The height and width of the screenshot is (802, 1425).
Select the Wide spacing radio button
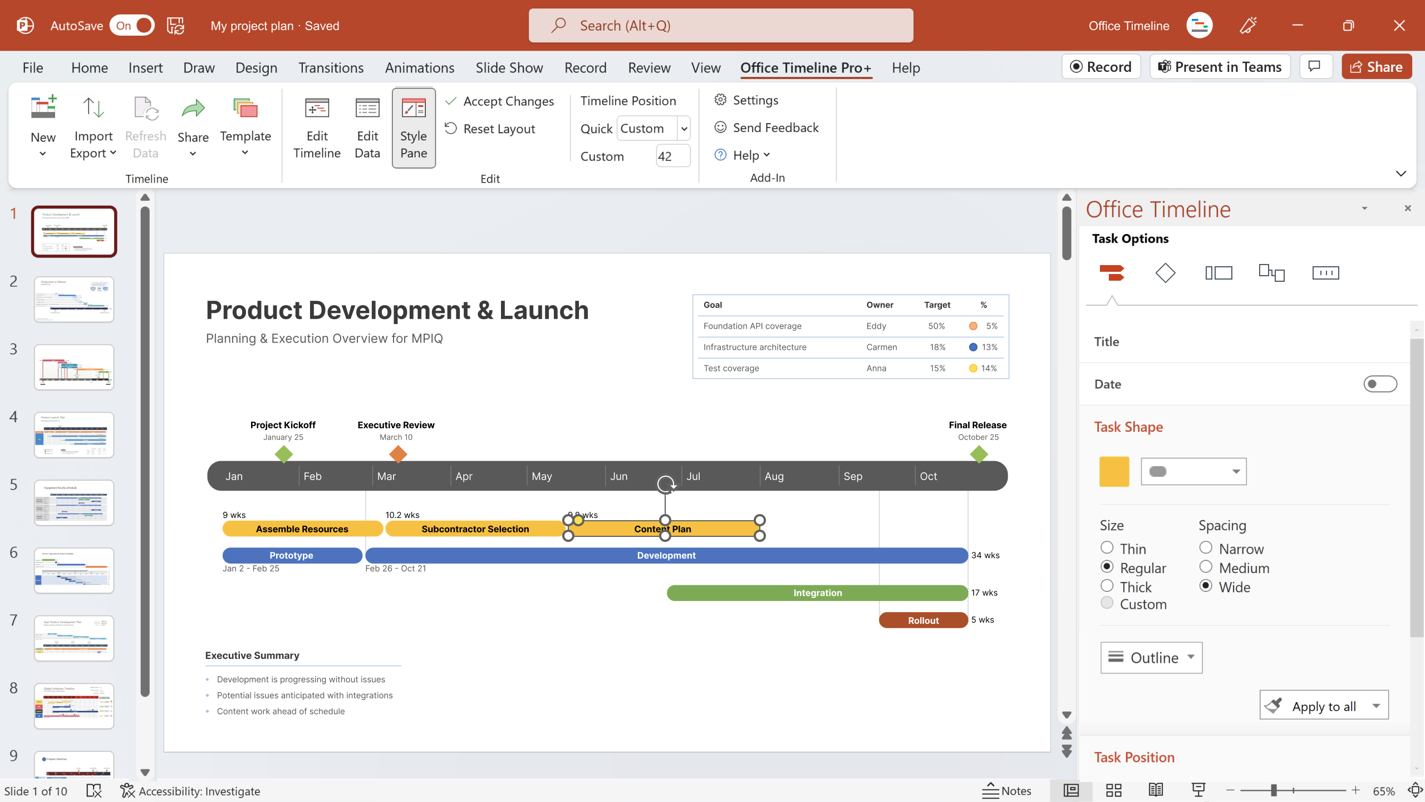coord(1206,585)
